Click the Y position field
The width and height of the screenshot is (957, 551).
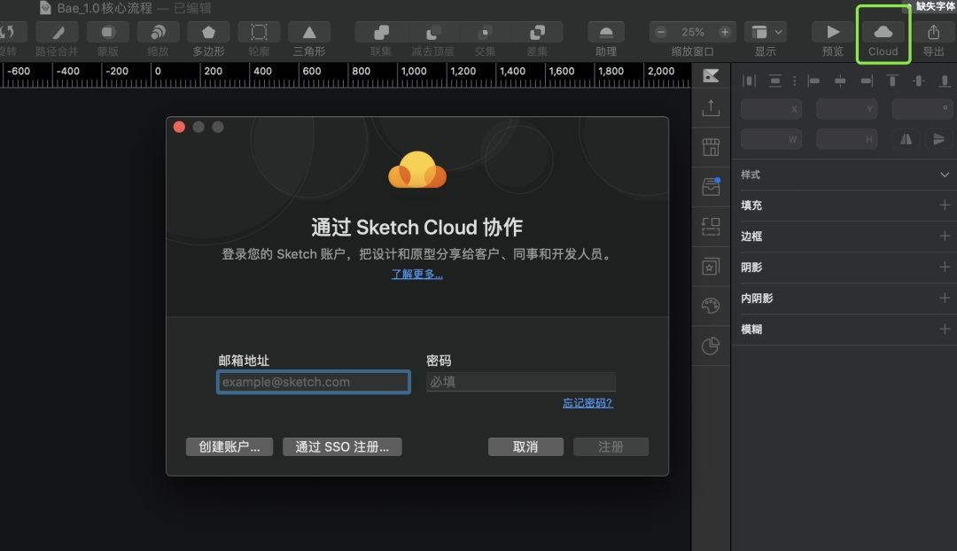point(846,109)
